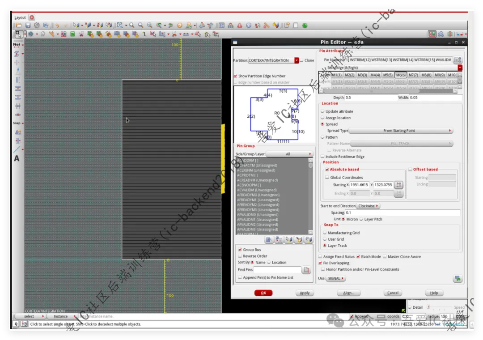Click the funnel filter icon below pin list
Viewport: 483px width, 340px height.
[x=299, y=239]
